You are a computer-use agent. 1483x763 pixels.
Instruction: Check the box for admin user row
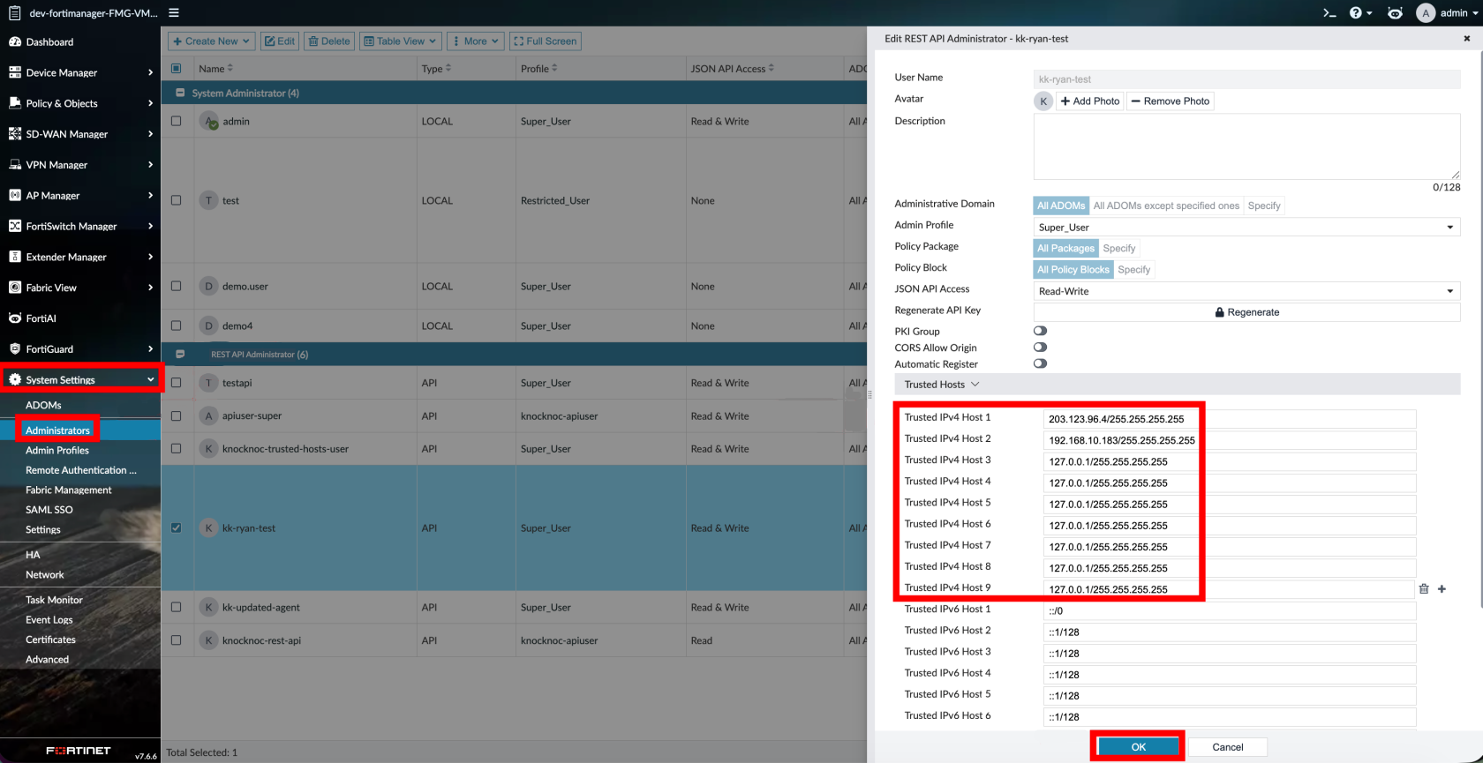point(177,122)
